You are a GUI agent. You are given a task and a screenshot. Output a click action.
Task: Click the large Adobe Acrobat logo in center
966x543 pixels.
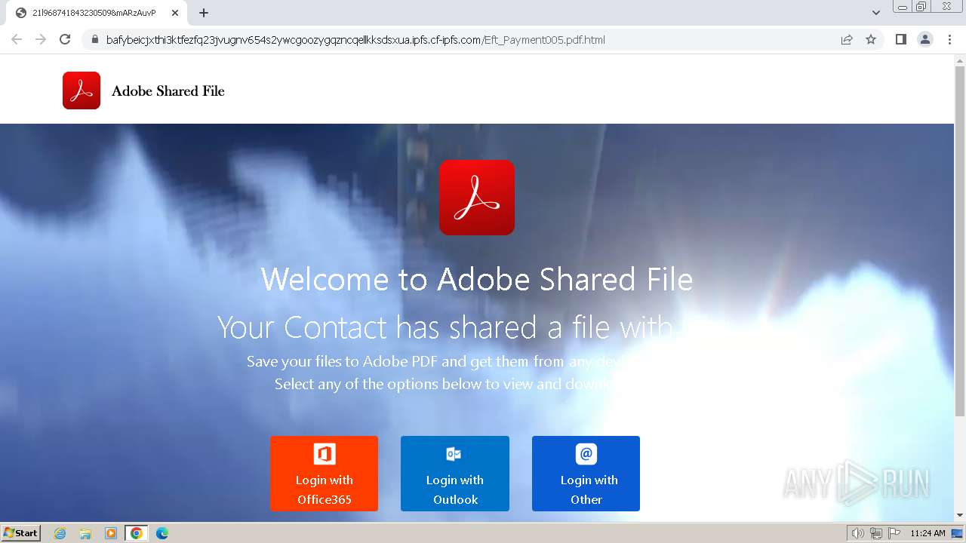(477, 198)
